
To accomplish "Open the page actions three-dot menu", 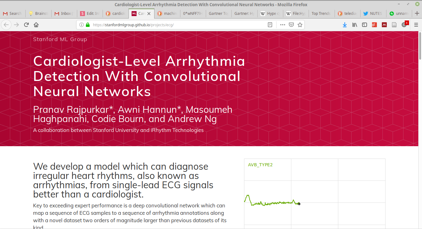I will tap(282, 25).
